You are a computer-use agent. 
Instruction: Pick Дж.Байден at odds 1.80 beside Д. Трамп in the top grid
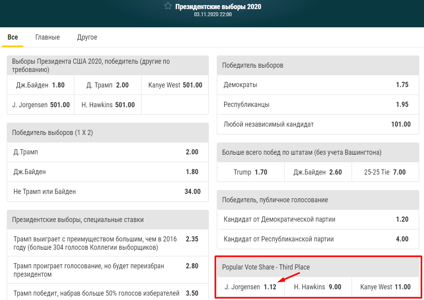coord(41,85)
